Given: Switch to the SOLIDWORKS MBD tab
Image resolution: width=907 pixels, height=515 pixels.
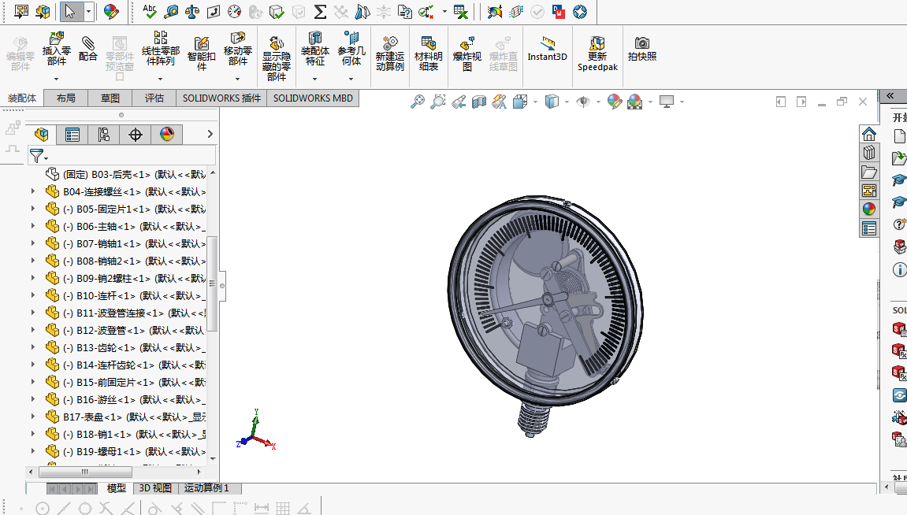Looking at the screenshot, I should tap(313, 98).
